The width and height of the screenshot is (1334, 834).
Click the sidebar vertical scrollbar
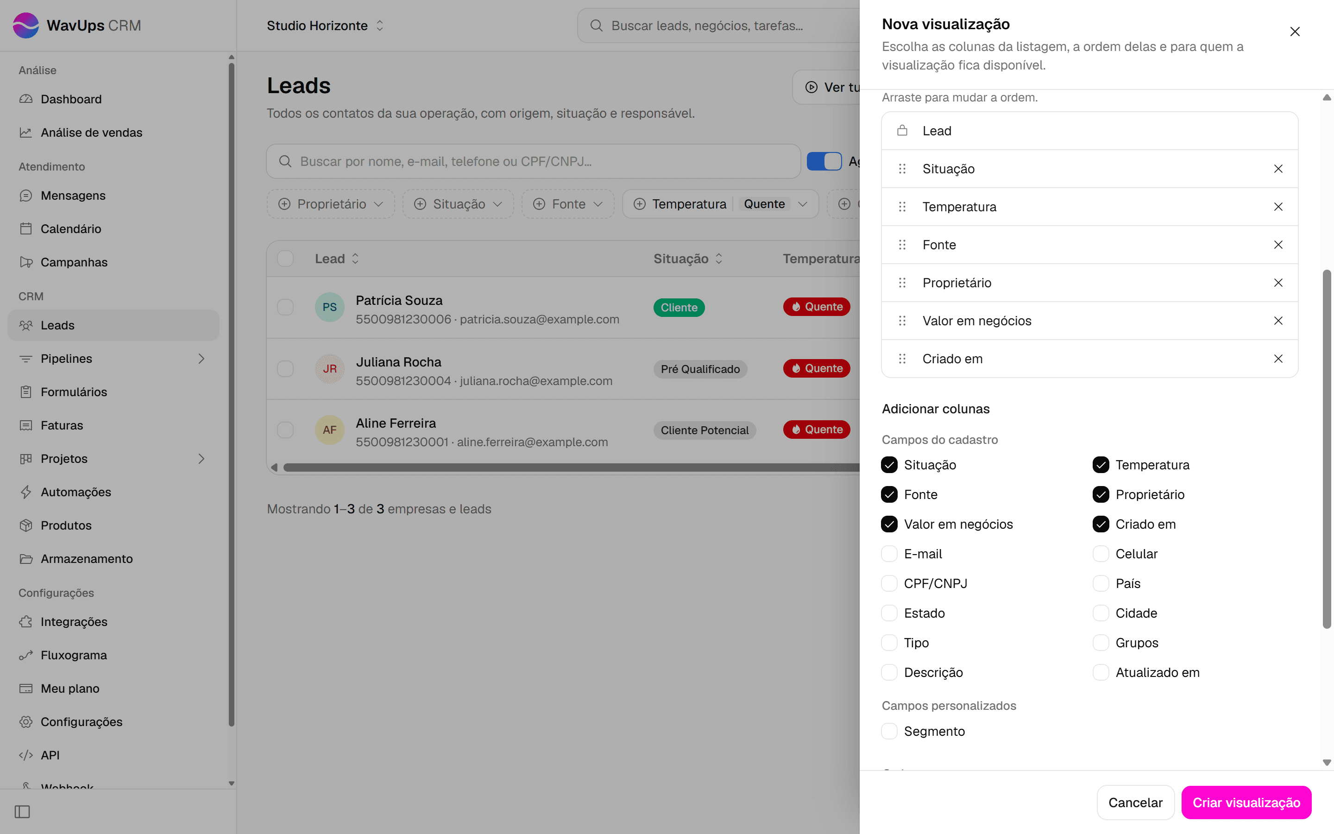pos(232,395)
